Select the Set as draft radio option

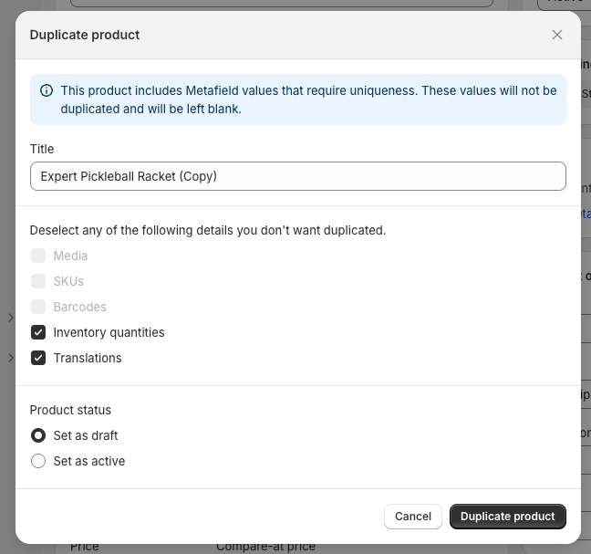tap(38, 435)
